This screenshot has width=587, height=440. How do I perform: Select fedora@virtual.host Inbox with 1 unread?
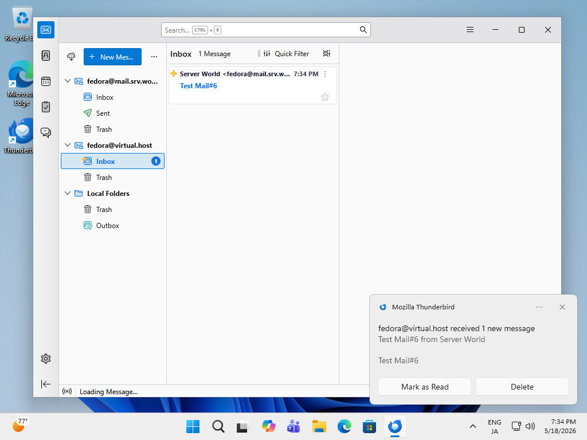pyautogui.click(x=113, y=161)
